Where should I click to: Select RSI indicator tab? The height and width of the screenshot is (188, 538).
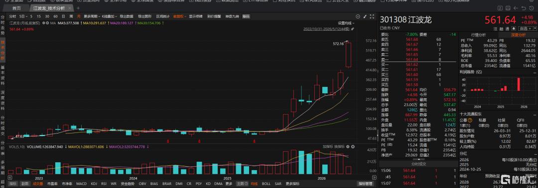tap(104, 184)
